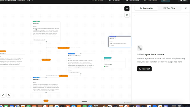Screen dimensions: 190x107
Task: Select the Start Call node title
Action: coord(36,24)
